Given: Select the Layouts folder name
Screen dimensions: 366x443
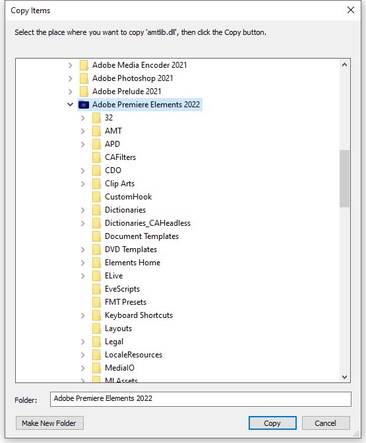Looking at the screenshot, I should [118, 328].
